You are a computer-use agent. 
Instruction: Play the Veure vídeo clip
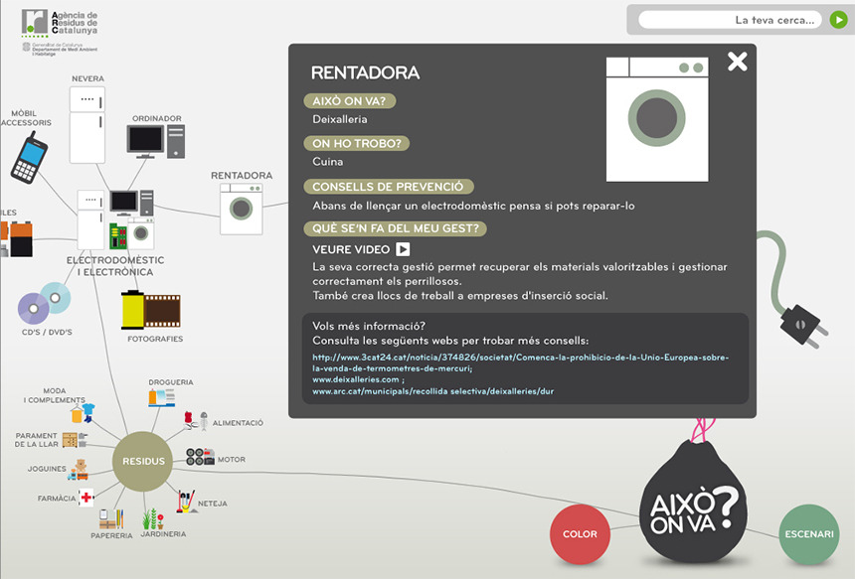(403, 249)
